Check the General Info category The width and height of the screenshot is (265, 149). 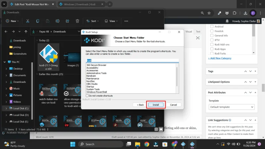pos(212,35)
